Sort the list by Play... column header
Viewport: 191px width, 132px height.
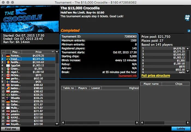tap(16, 52)
